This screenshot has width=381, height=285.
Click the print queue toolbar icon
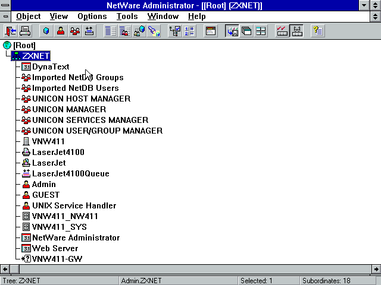(x=89, y=31)
